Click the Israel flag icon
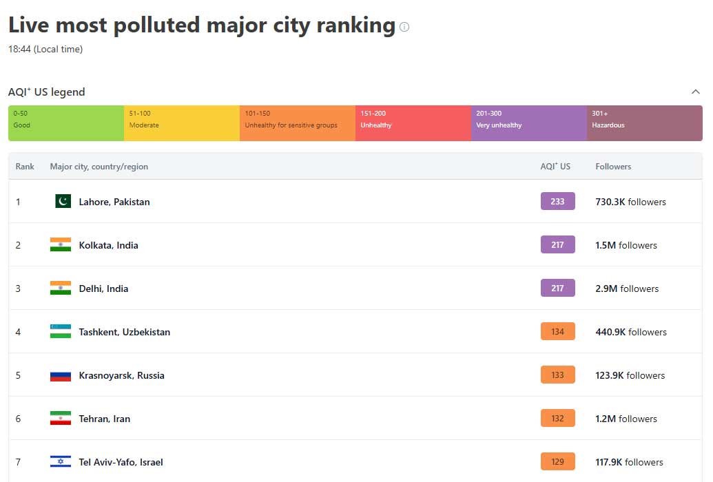Image resolution: width=713 pixels, height=482 pixels. coord(61,461)
